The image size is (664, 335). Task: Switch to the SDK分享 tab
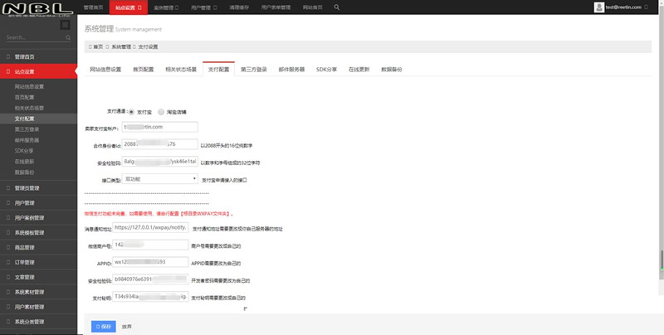click(326, 70)
